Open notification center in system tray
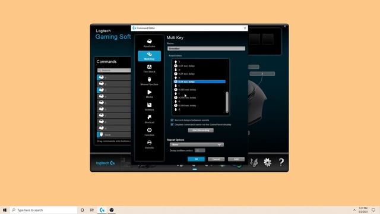Viewport: 380px width, 214px height. (373, 210)
